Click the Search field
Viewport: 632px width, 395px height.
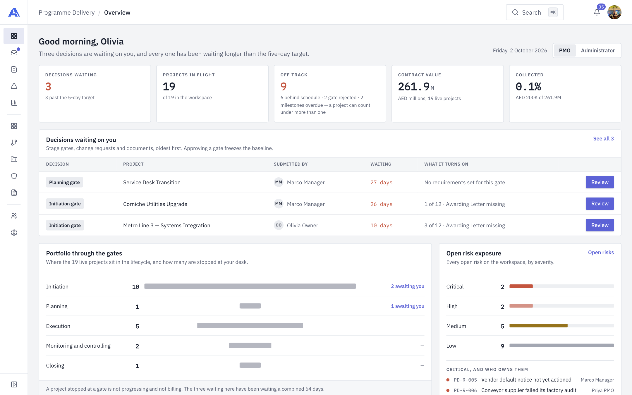535,12
